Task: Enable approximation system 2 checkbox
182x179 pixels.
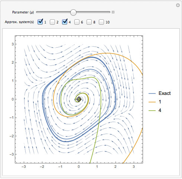Action: pyautogui.click(x=52, y=22)
